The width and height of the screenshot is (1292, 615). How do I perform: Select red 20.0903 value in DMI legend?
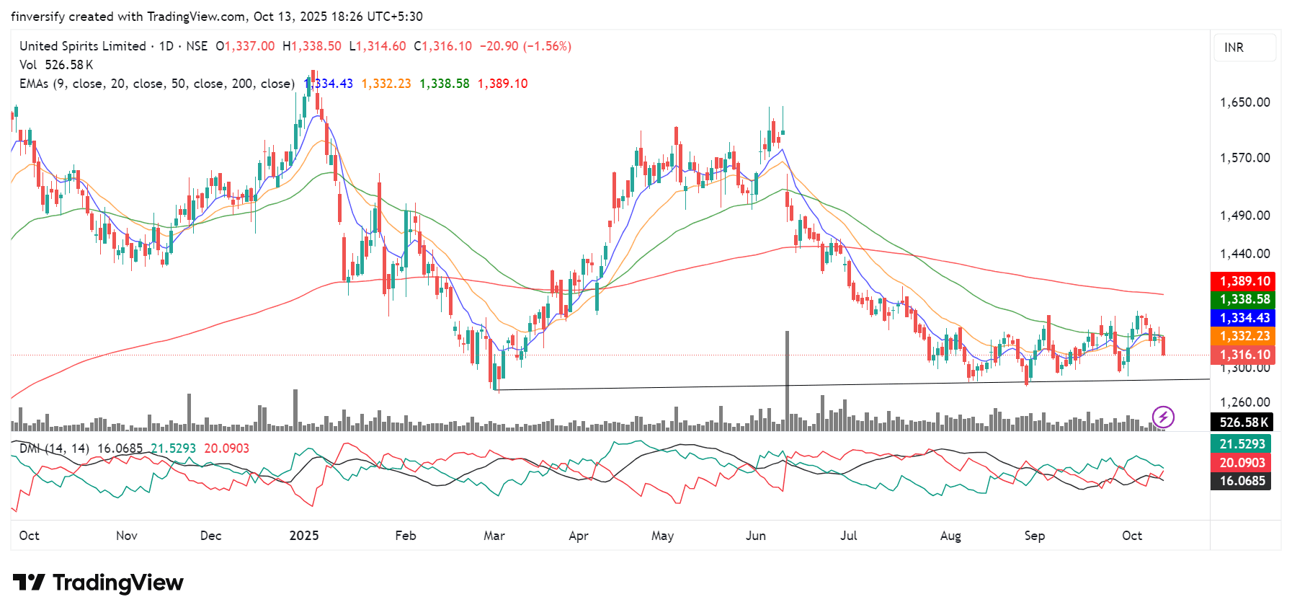tap(227, 448)
